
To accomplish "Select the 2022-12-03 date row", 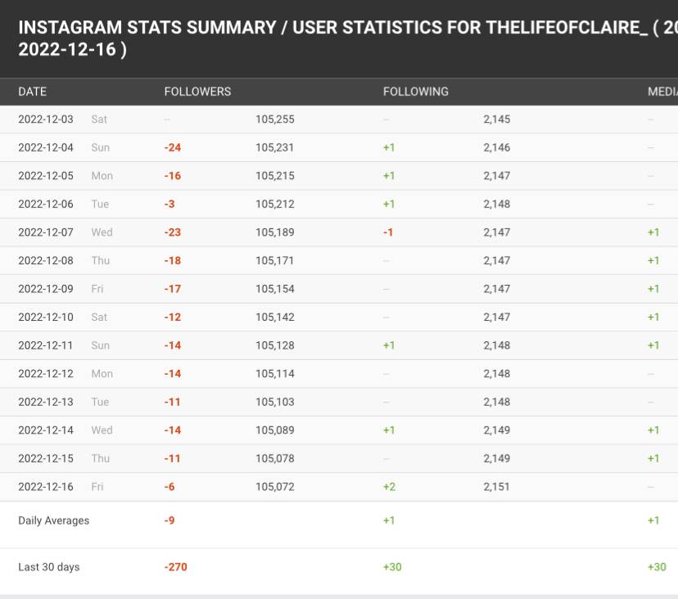I will click(339, 119).
